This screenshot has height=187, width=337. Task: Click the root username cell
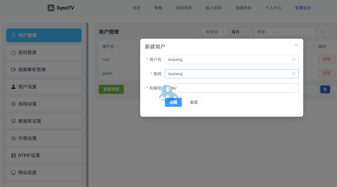pyautogui.click(x=106, y=59)
